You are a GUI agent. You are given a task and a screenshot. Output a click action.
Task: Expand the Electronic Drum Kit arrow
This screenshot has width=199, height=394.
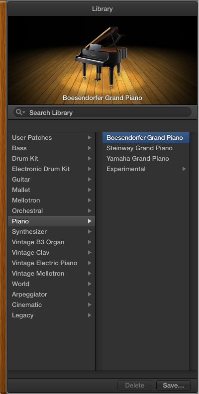click(90, 169)
